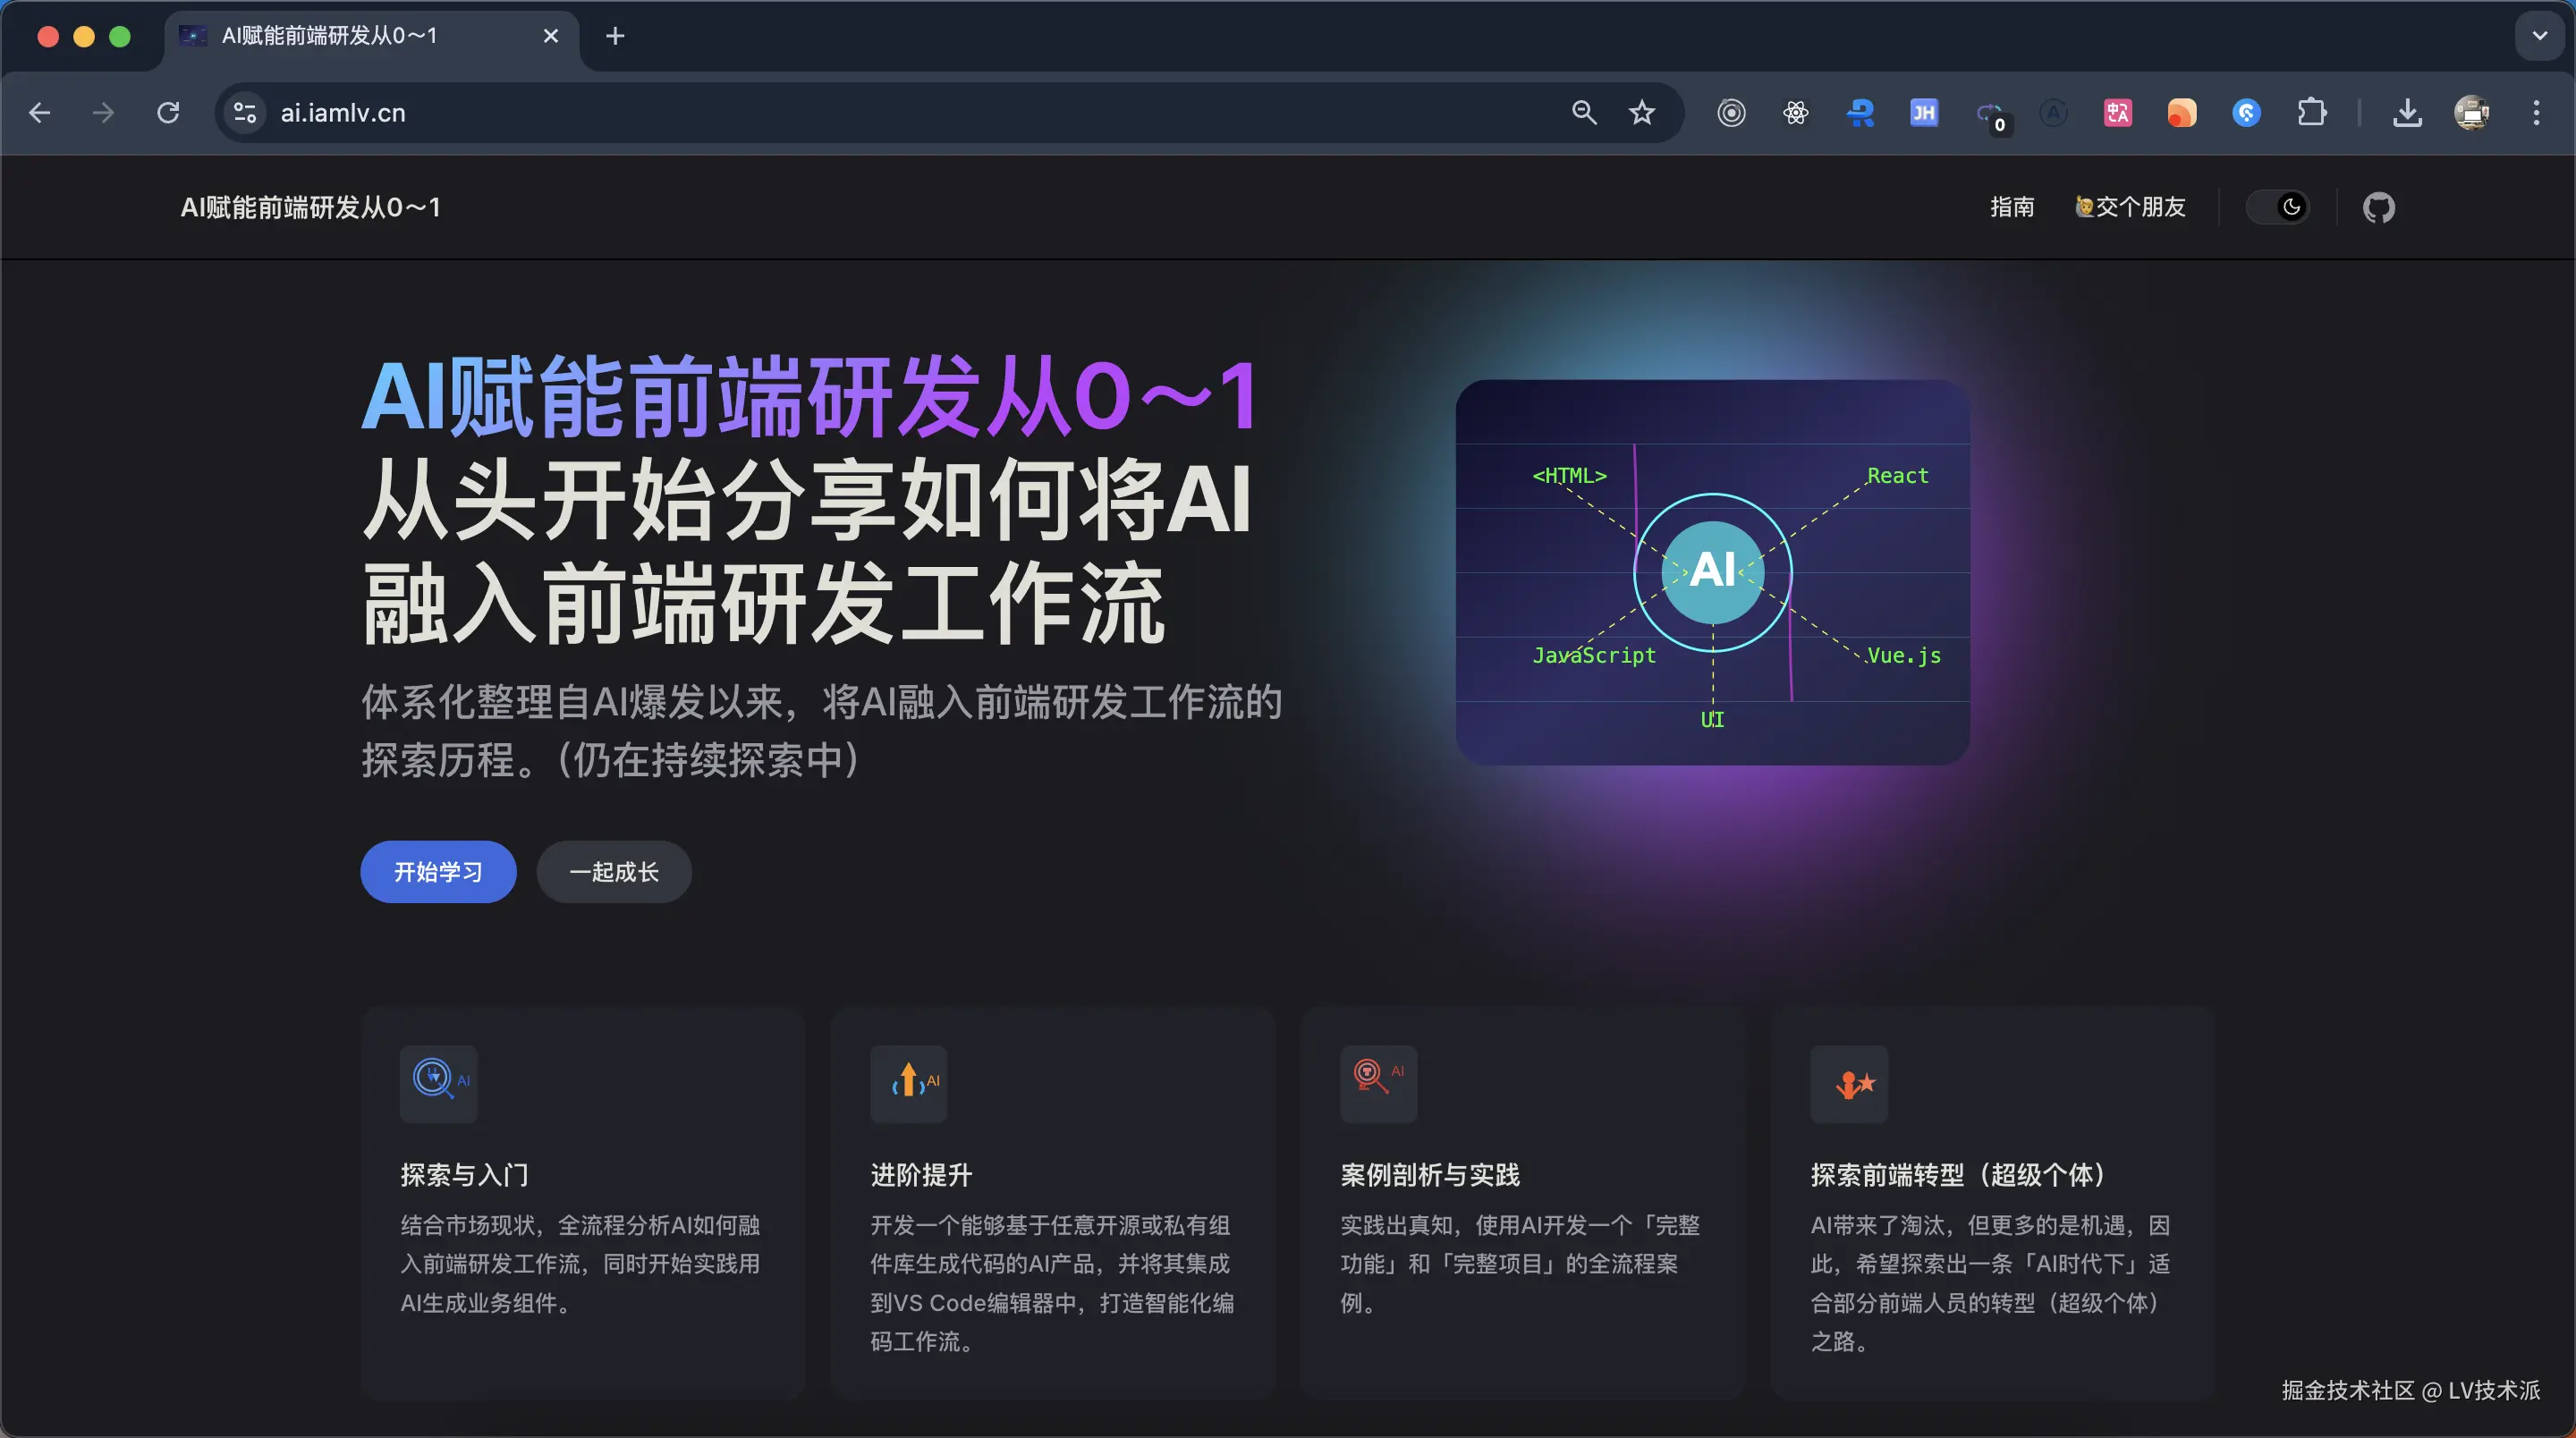Click the React DevTools extension icon
The width and height of the screenshot is (2576, 1438).
(1795, 113)
